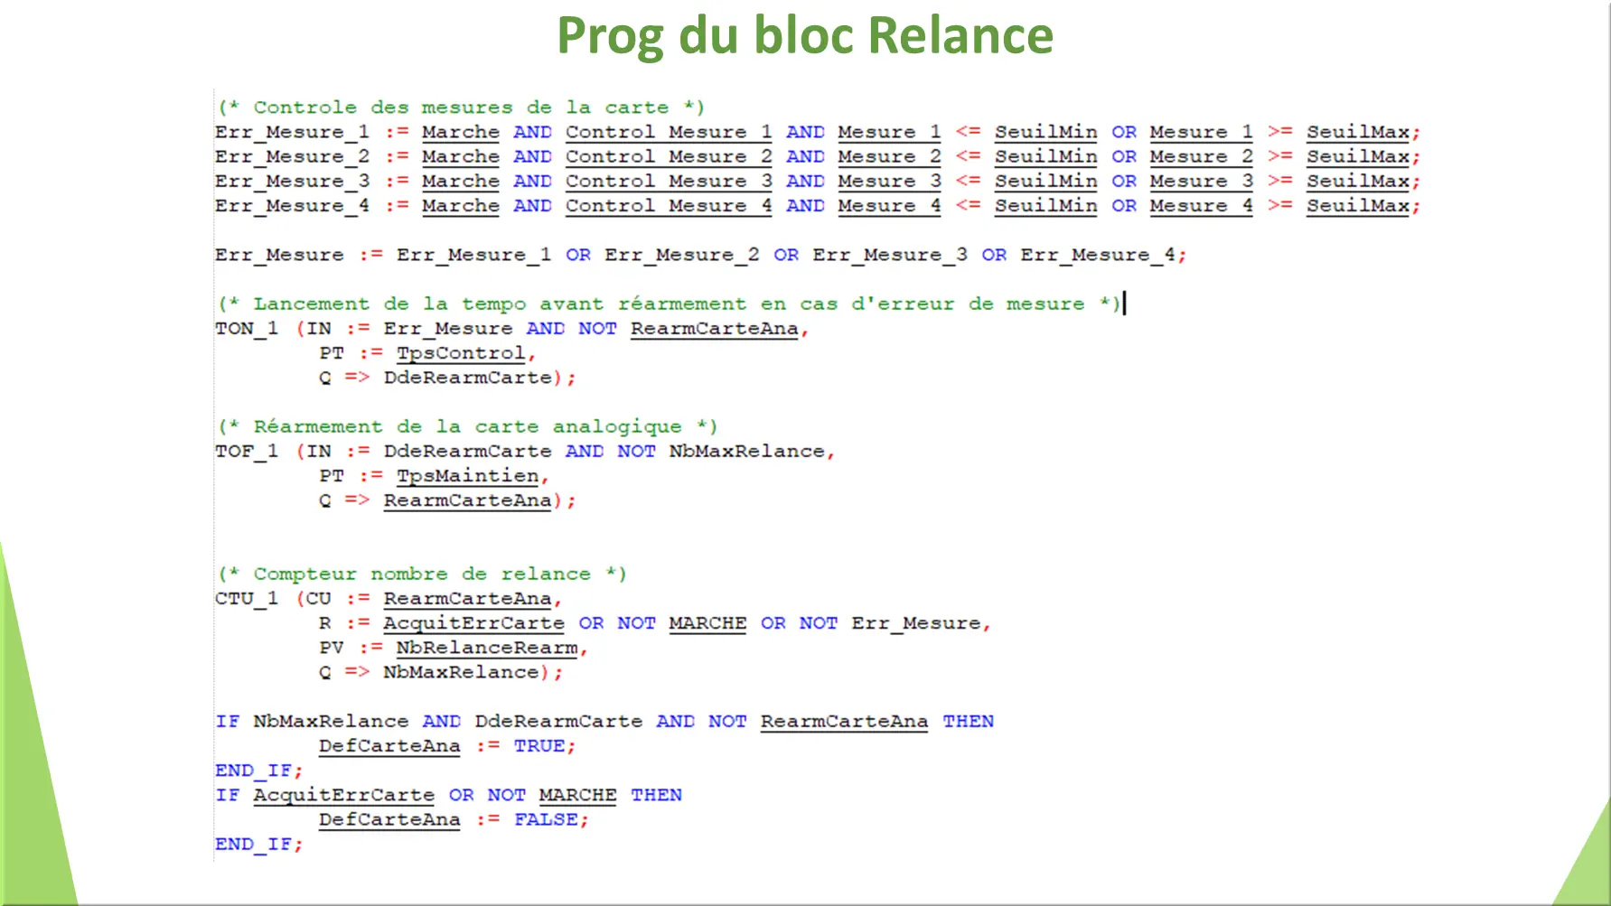
Task: Select the TpsMaintien parameter value
Action: (x=466, y=476)
